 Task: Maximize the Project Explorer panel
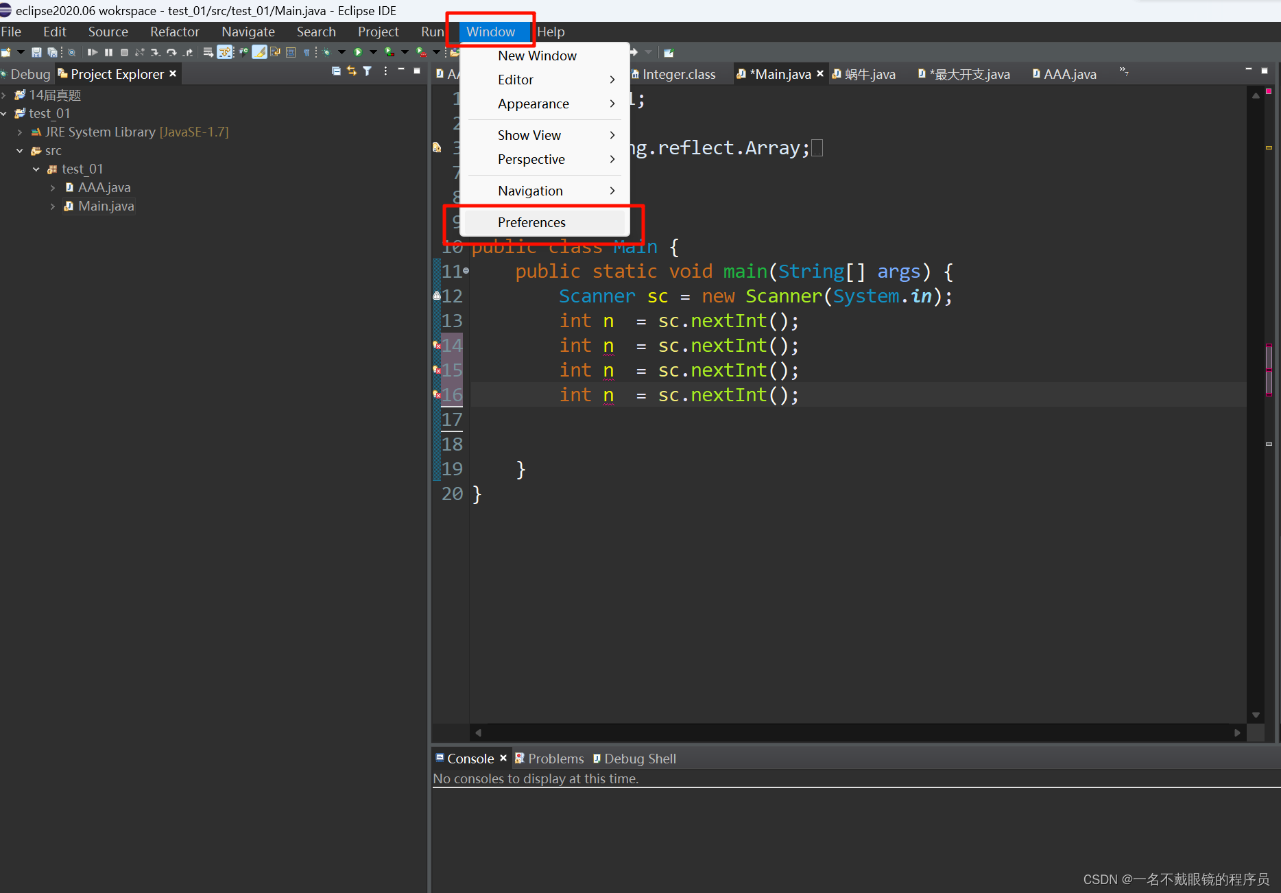click(x=416, y=71)
